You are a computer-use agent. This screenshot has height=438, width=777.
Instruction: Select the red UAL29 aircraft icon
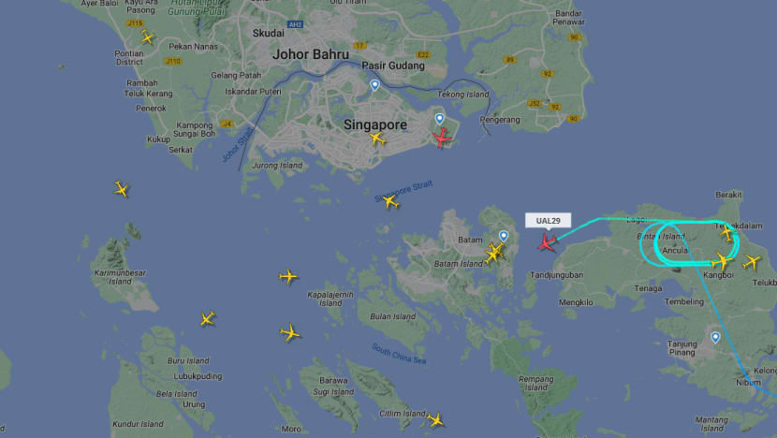coord(547,242)
